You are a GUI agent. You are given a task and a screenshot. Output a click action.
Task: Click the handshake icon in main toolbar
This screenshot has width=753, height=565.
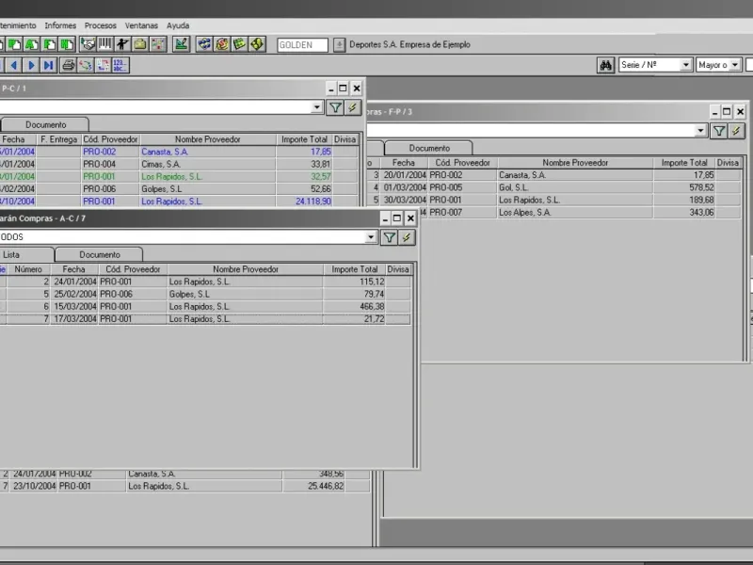[x=88, y=44]
